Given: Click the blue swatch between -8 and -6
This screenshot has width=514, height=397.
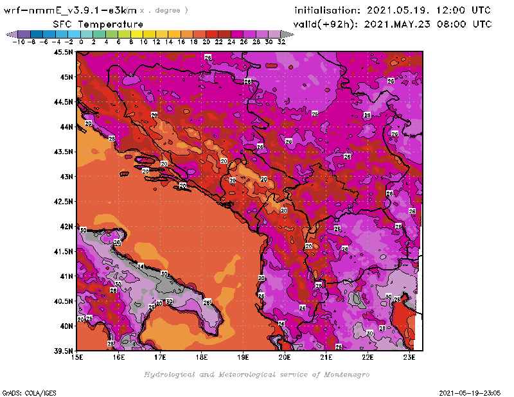Looking at the screenshot, I should pyautogui.click(x=37, y=34).
